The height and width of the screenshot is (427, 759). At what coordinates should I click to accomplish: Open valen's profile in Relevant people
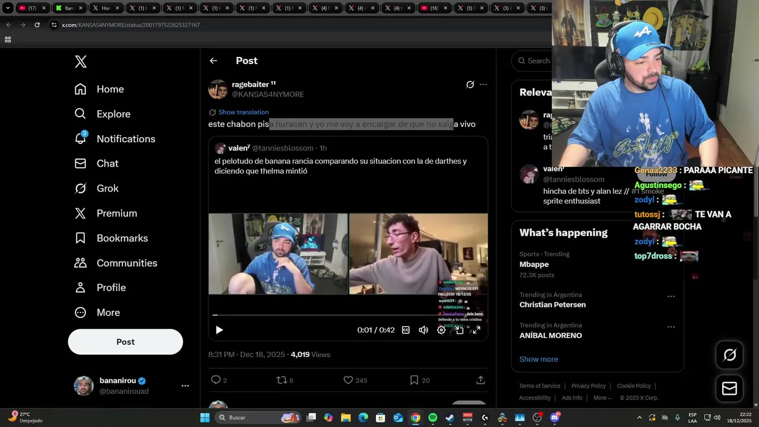pyautogui.click(x=528, y=174)
